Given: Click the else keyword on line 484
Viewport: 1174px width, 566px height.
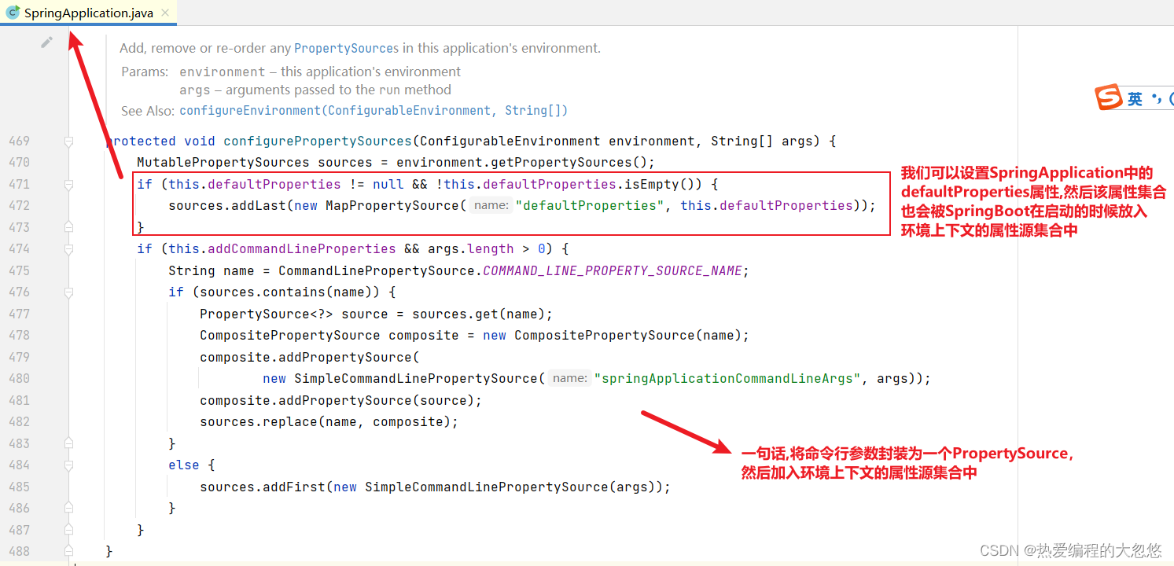Looking at the screenshot, I should [184, 465].
